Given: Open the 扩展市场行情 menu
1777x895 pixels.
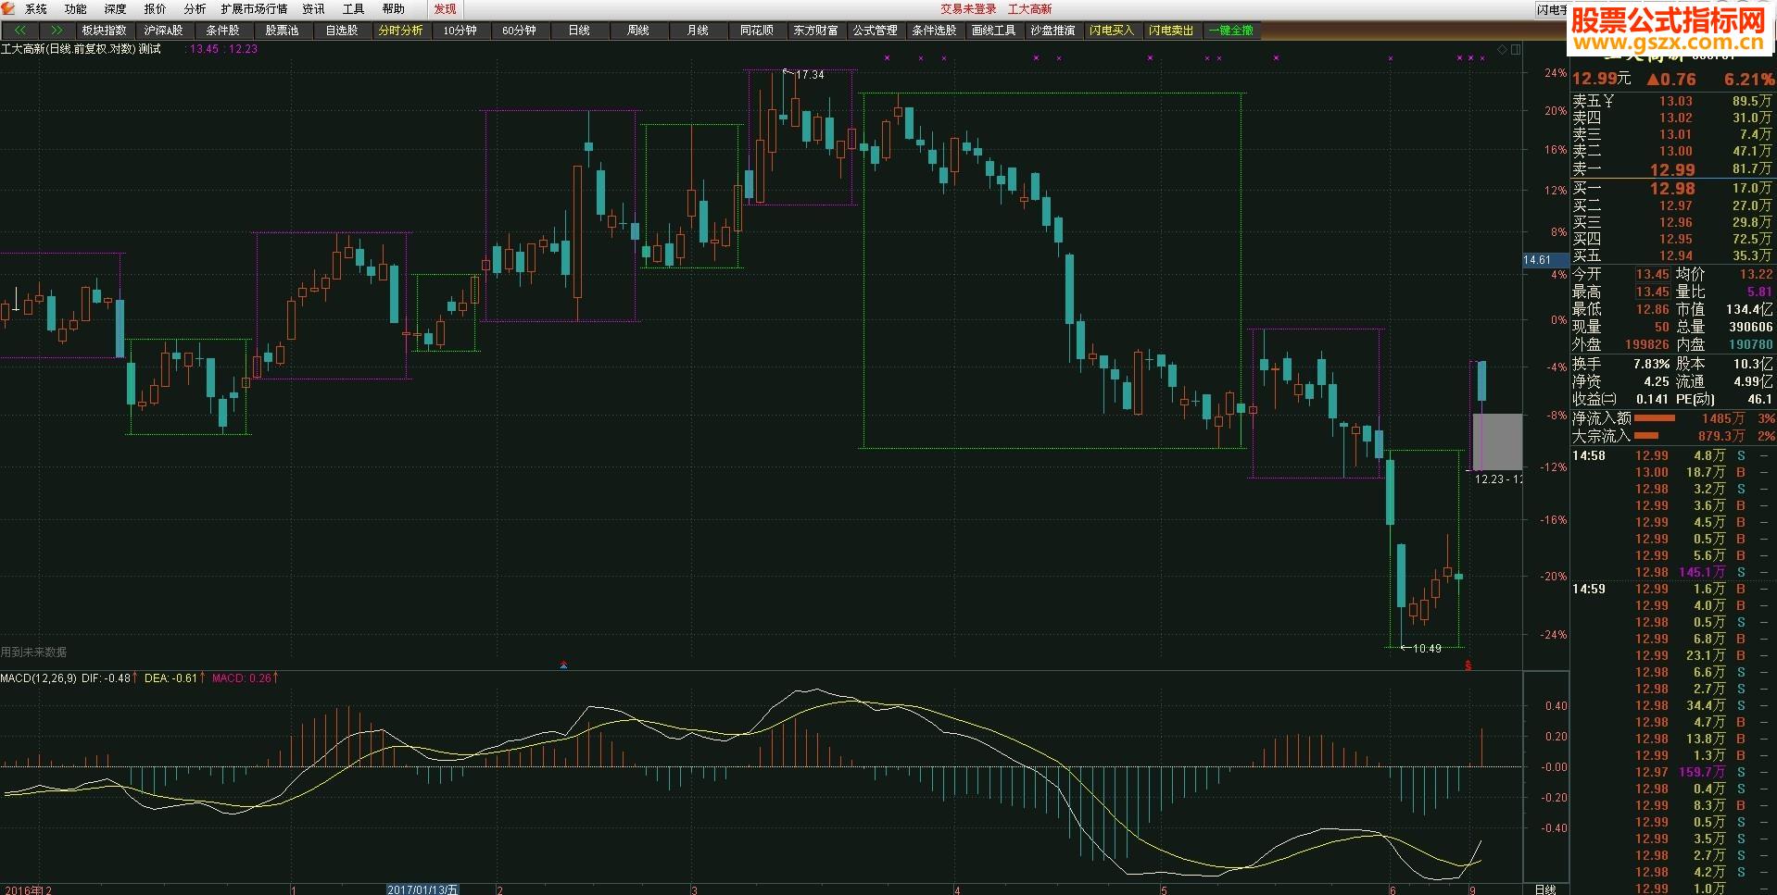Looking at the screenshot, I should [x=255, y=9].
